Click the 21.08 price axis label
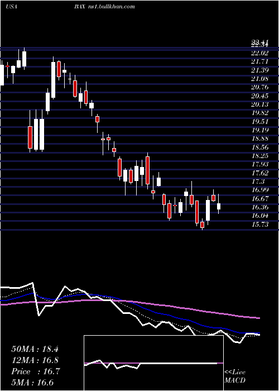 point(259,79)
